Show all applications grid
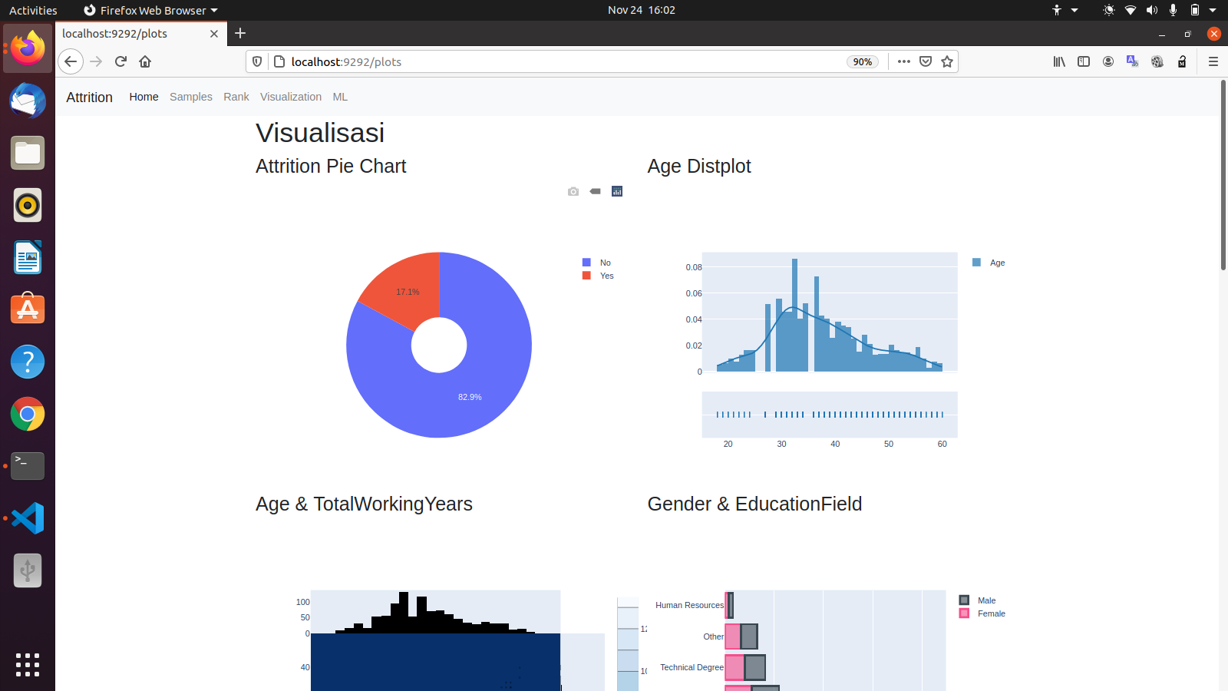The height and width of the screenshot is (691, 1228). 28,665
